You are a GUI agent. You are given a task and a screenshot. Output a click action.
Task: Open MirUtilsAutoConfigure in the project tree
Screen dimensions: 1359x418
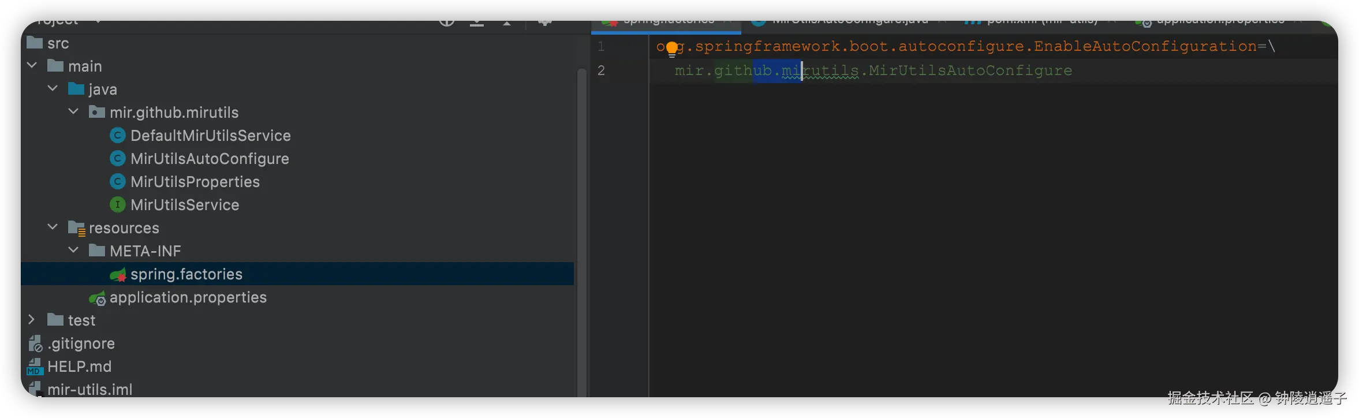210,159
